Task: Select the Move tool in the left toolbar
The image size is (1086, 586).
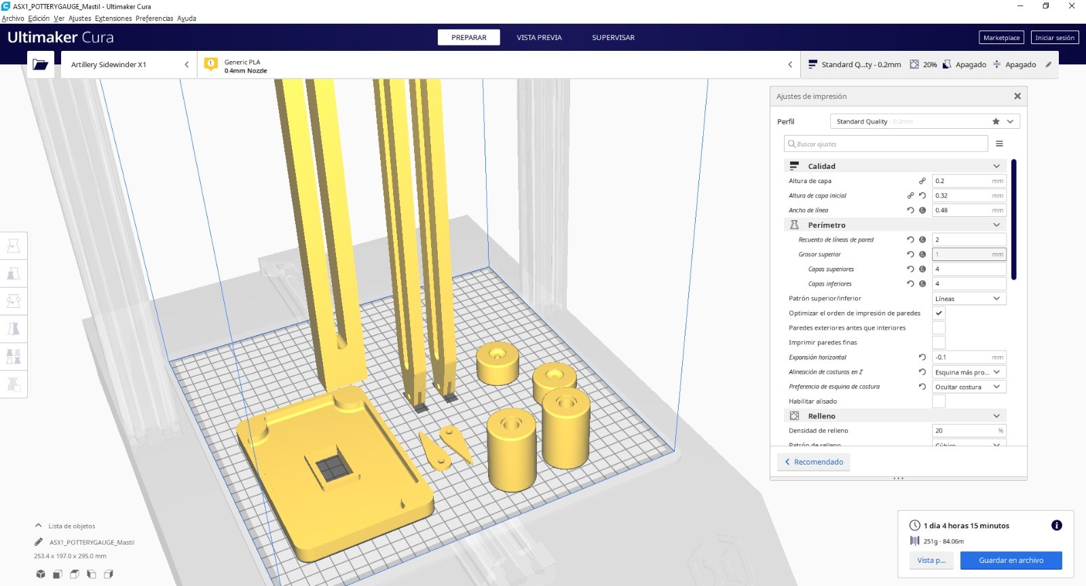Action: [x=14, y=246]
